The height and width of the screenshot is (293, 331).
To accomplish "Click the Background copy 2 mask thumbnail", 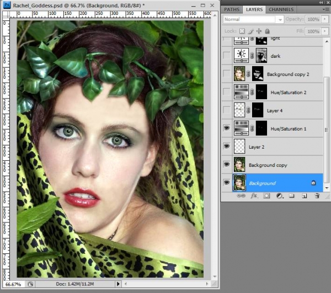I will tap(258, 74).
